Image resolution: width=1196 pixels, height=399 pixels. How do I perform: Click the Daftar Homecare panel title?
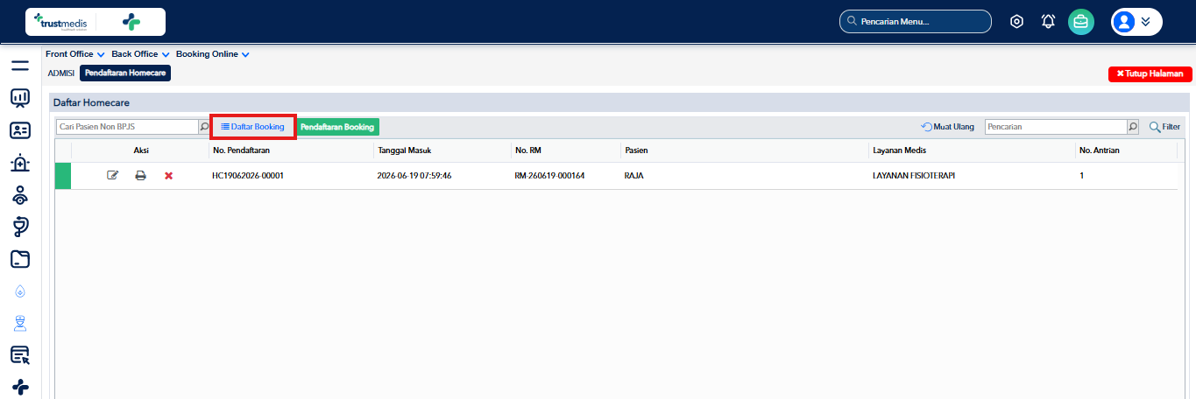click(x=92, y=103)
